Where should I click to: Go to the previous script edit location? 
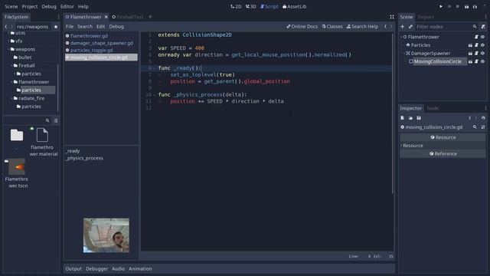(385, 27)
